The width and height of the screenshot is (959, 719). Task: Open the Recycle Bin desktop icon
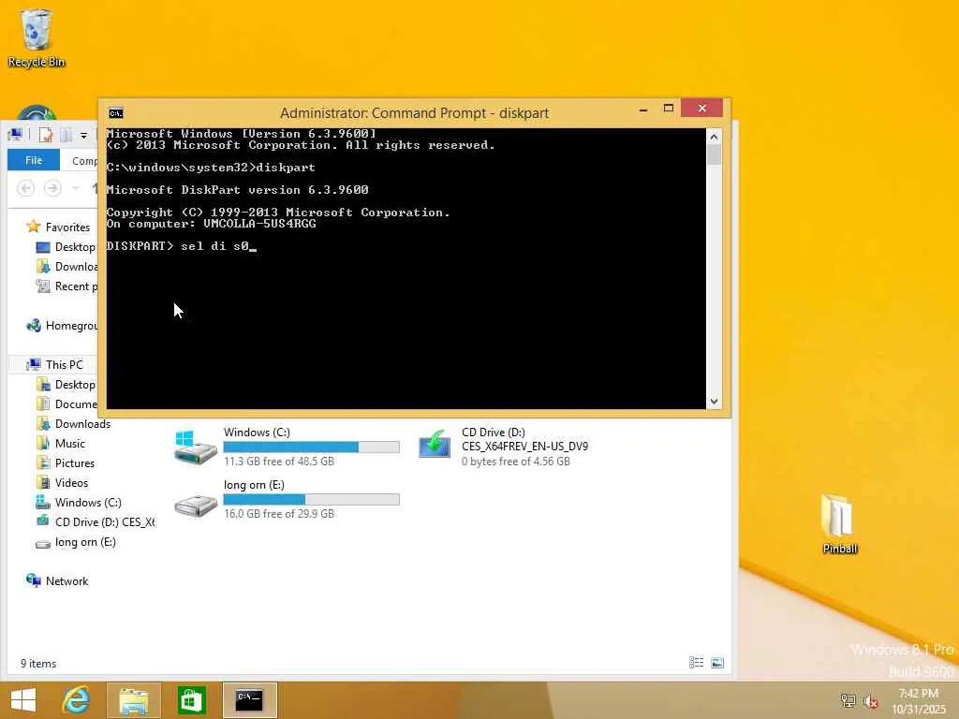tap(37, 37)
